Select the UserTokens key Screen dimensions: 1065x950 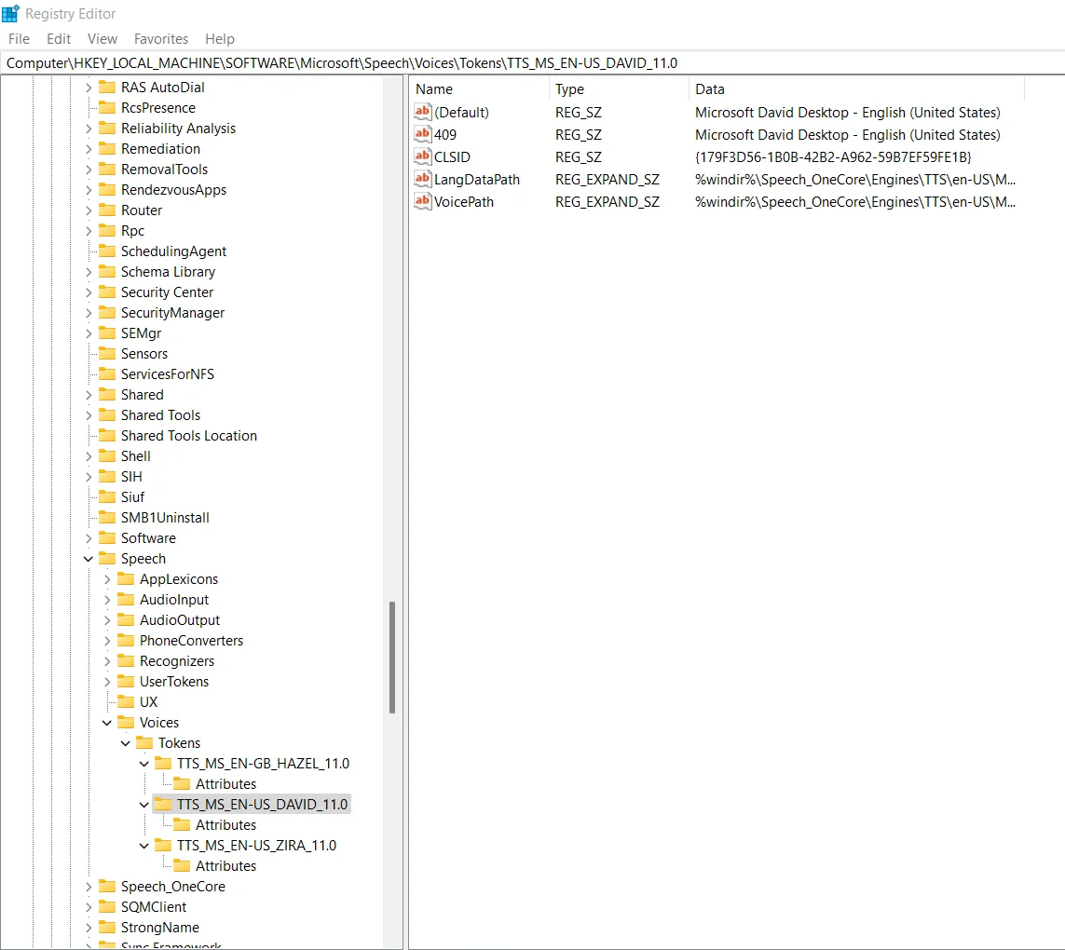tap(174, 681)
